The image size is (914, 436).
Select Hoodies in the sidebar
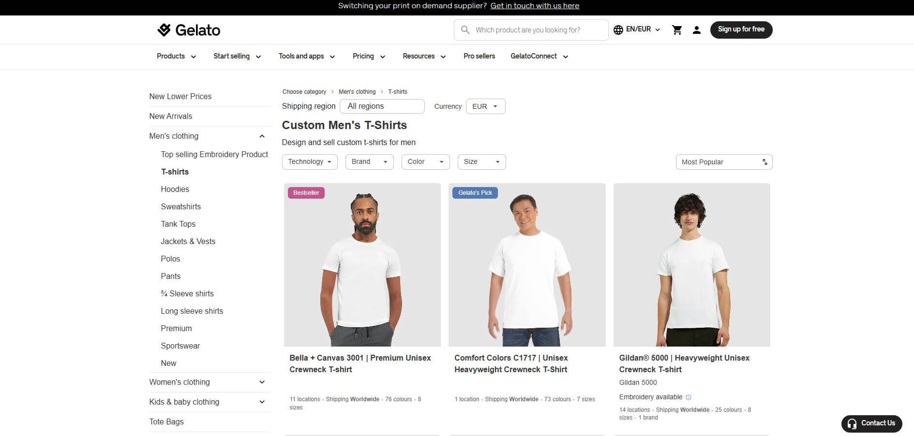coord(175,189)
